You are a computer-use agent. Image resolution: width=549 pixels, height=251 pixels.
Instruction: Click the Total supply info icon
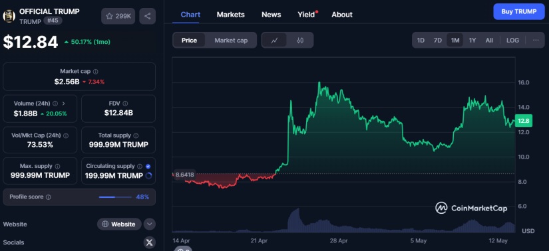[x=136, y=135]
